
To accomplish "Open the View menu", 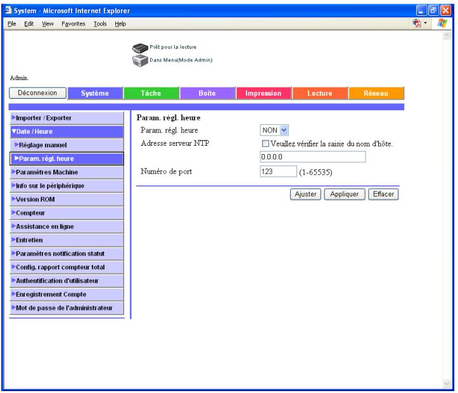I will pos(48,23).
